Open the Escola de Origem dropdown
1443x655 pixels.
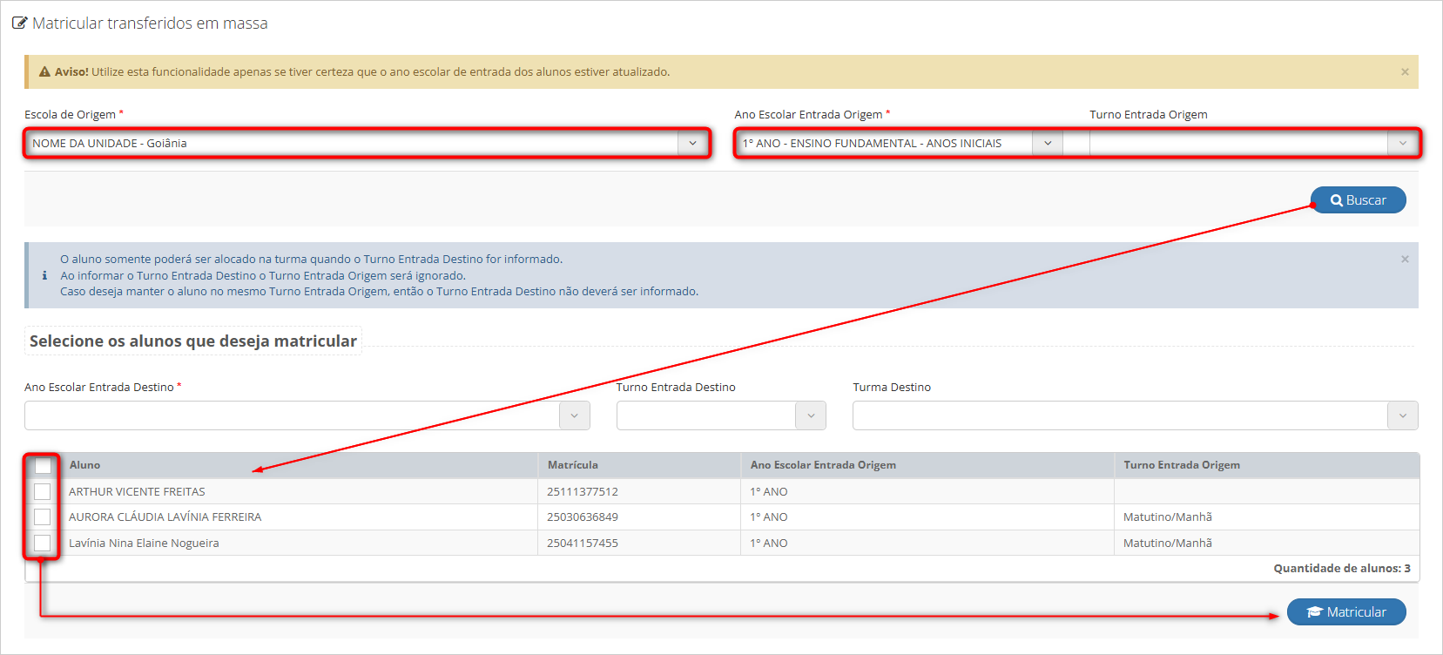coord(366,144)
